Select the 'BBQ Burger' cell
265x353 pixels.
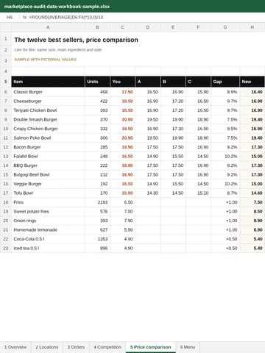pyautogui.click(x=48, y=165)
